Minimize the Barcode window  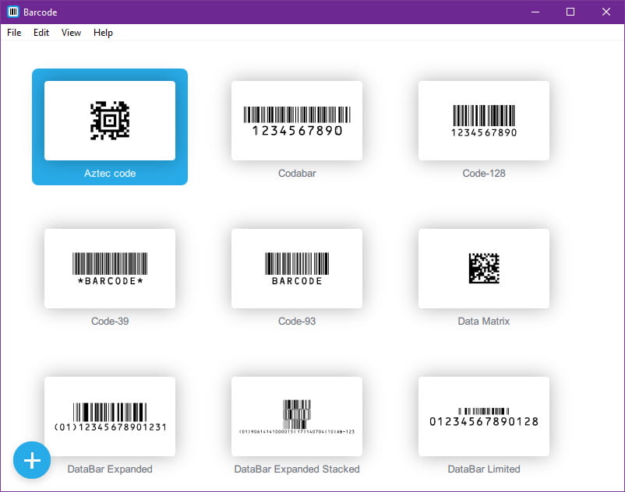coord(535,12)
